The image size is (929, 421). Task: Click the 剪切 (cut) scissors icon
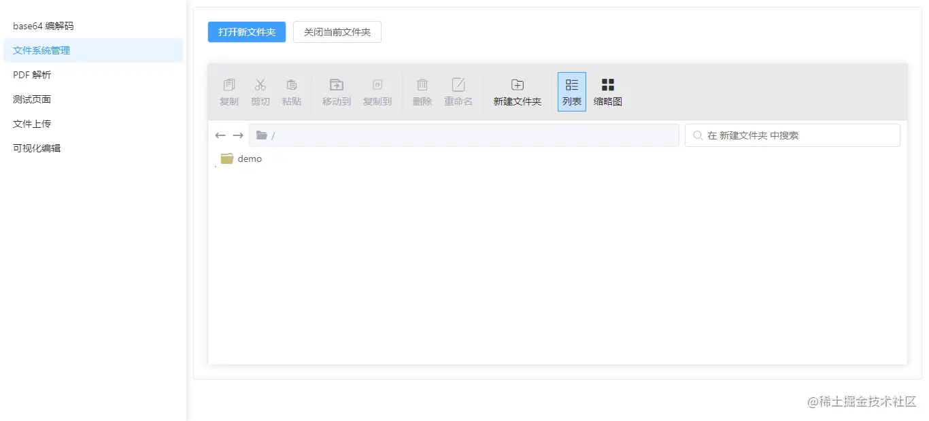[260, 85]
